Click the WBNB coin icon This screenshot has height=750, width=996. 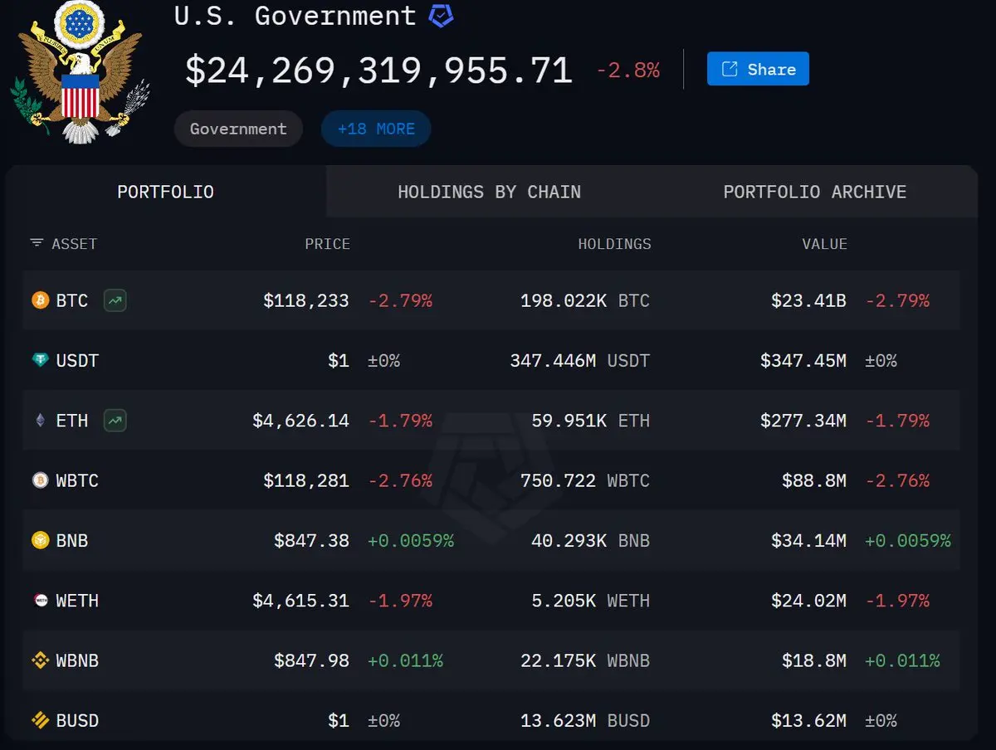[x=41, y=660]
